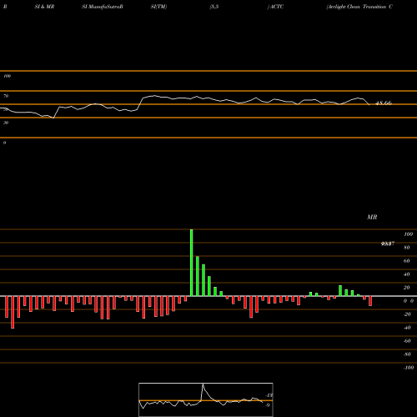
Task: Click the MR axis label 100
Action: 408,234
